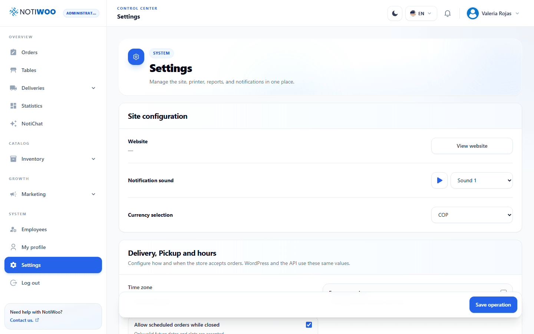The height and width of the screenshot is (334, 534).
Task: Expand the Marketing submenu chevron
Action: click(93, 194)
